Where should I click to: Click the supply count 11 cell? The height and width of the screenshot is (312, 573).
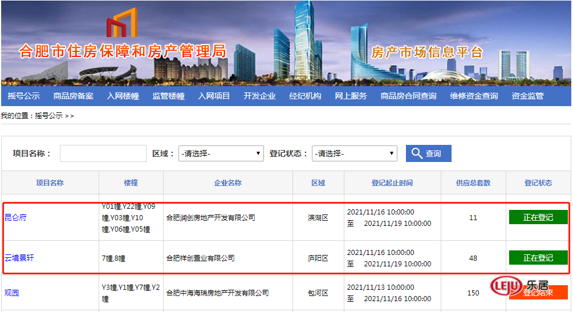473,218
